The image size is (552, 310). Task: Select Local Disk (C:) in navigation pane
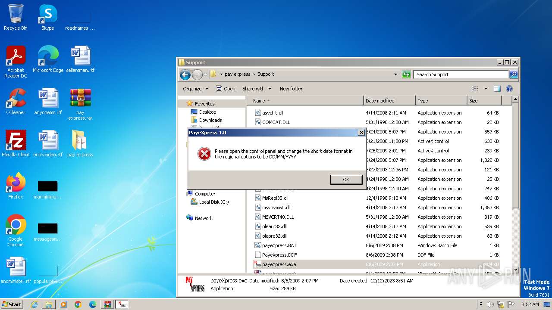pos(214,202)
